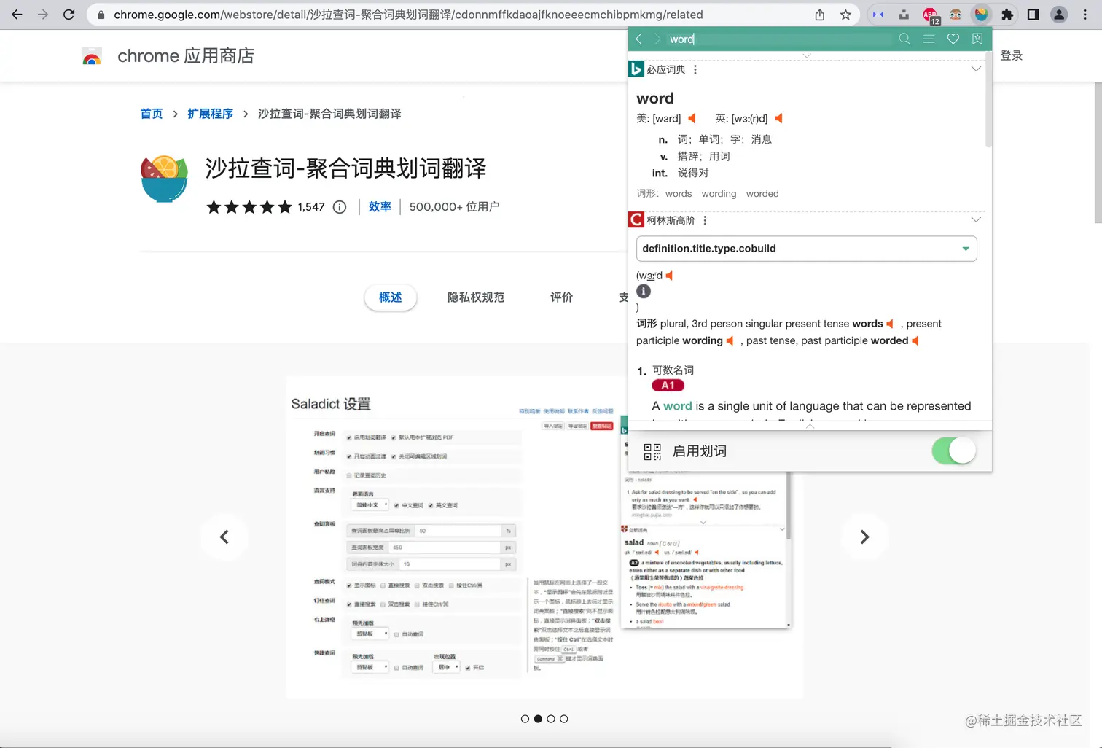Open 扩展程序 breadcrumb link

point(210,114)
